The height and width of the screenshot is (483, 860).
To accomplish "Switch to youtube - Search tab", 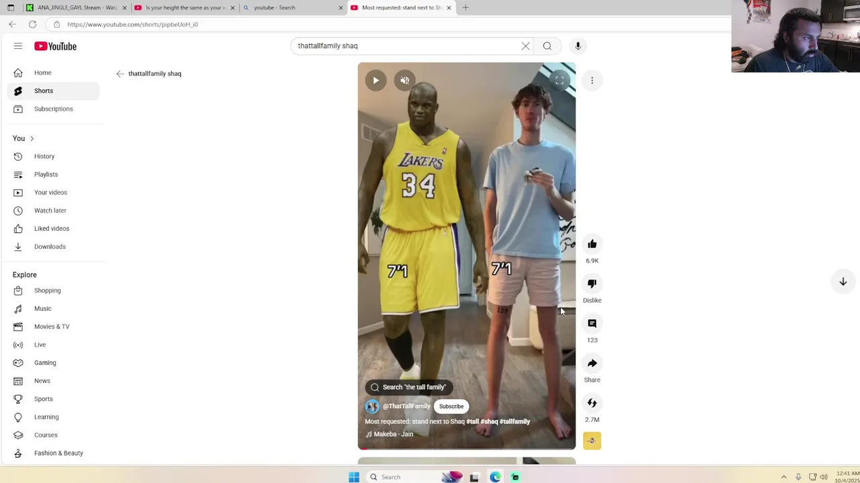I will [293, 7].
